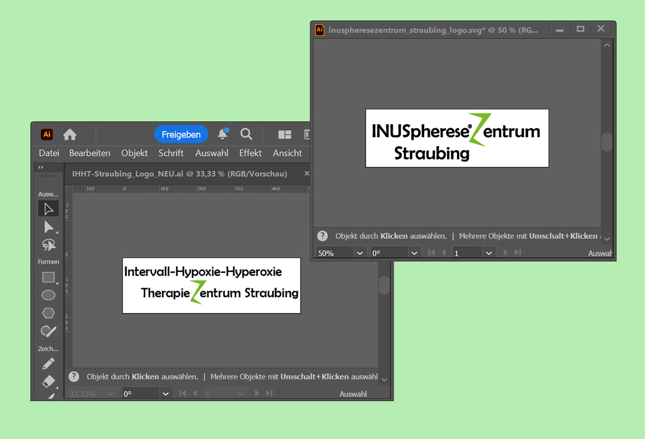Viewport: 645px width, 439px height.
Task: Select the black arrow Selection tool
Action: point(49,209)
